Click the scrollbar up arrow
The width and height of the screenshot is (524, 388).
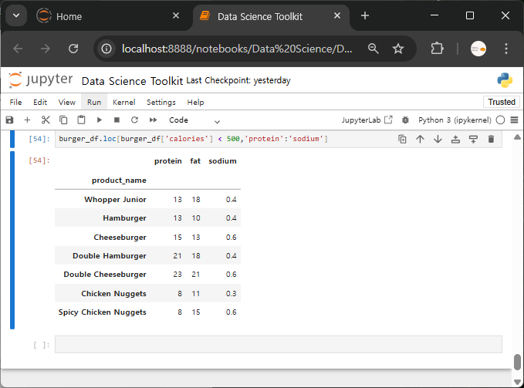pos(517,137)
